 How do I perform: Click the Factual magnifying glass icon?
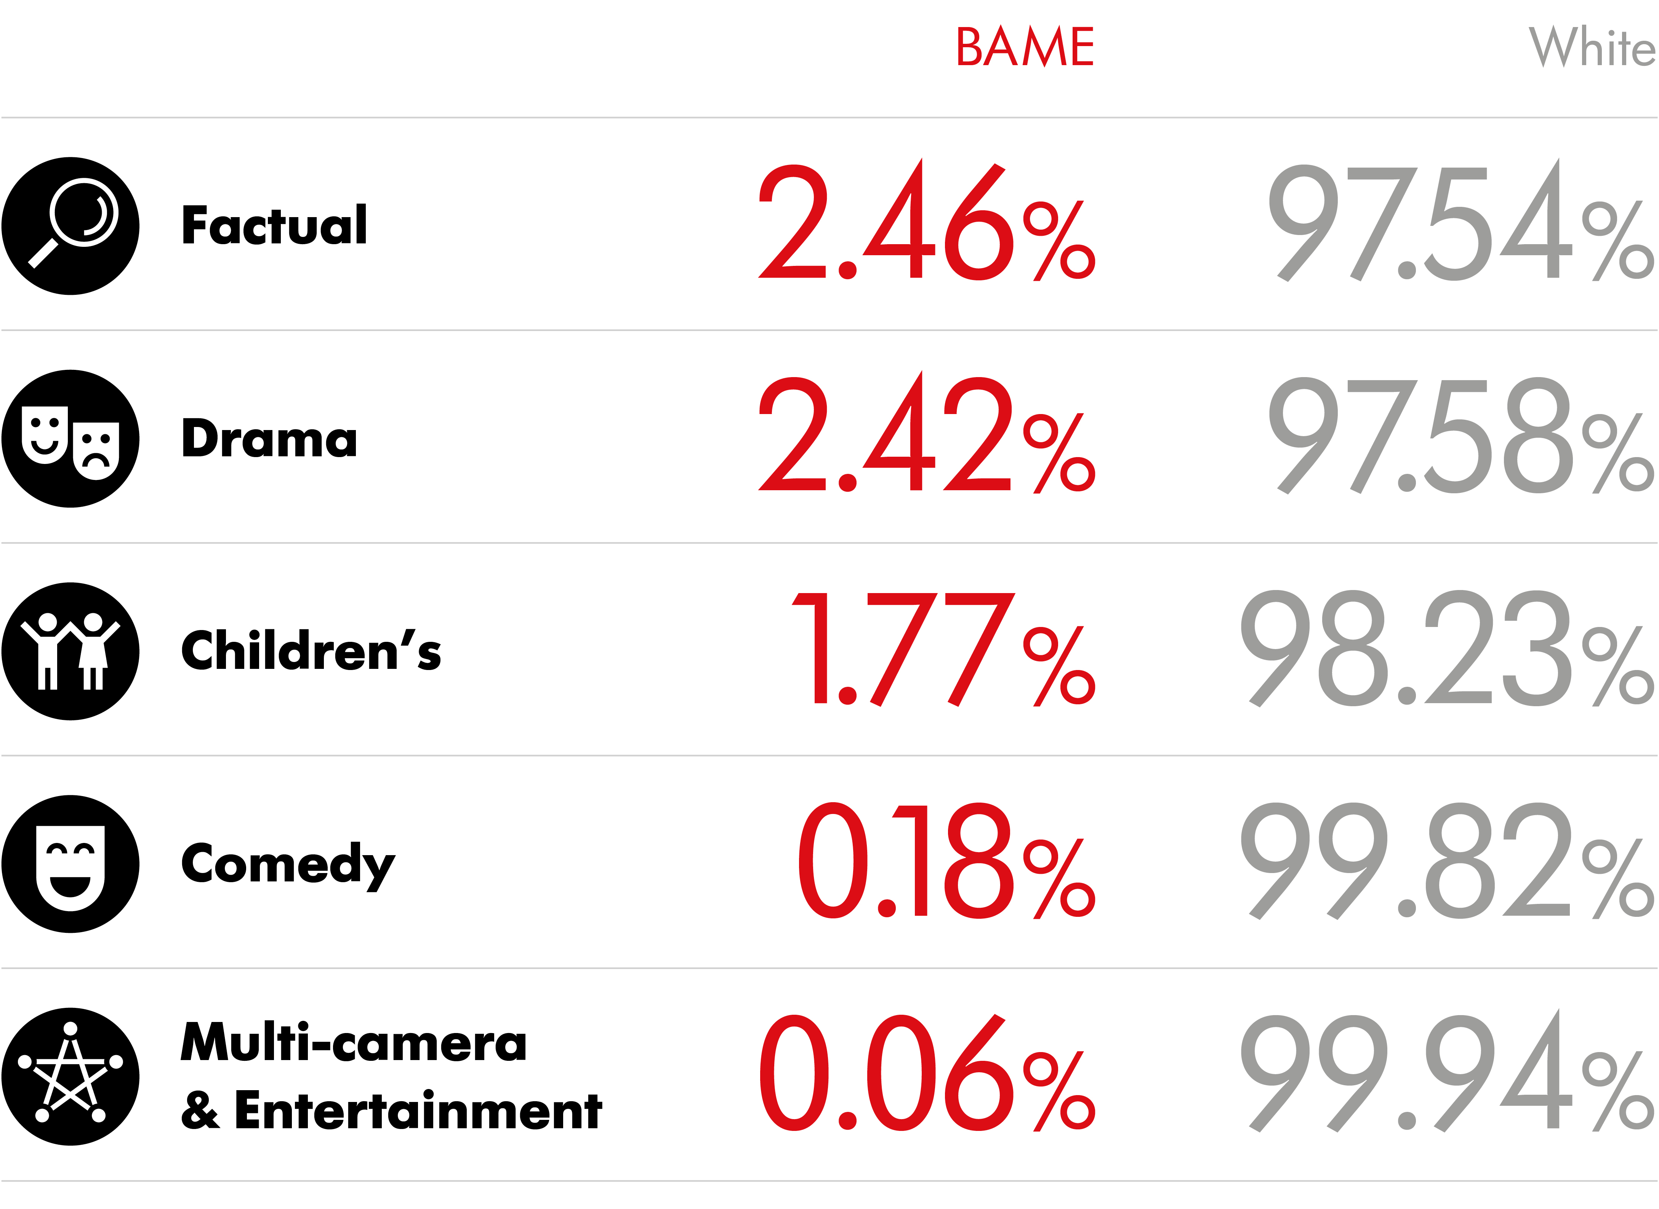point(70,226)
